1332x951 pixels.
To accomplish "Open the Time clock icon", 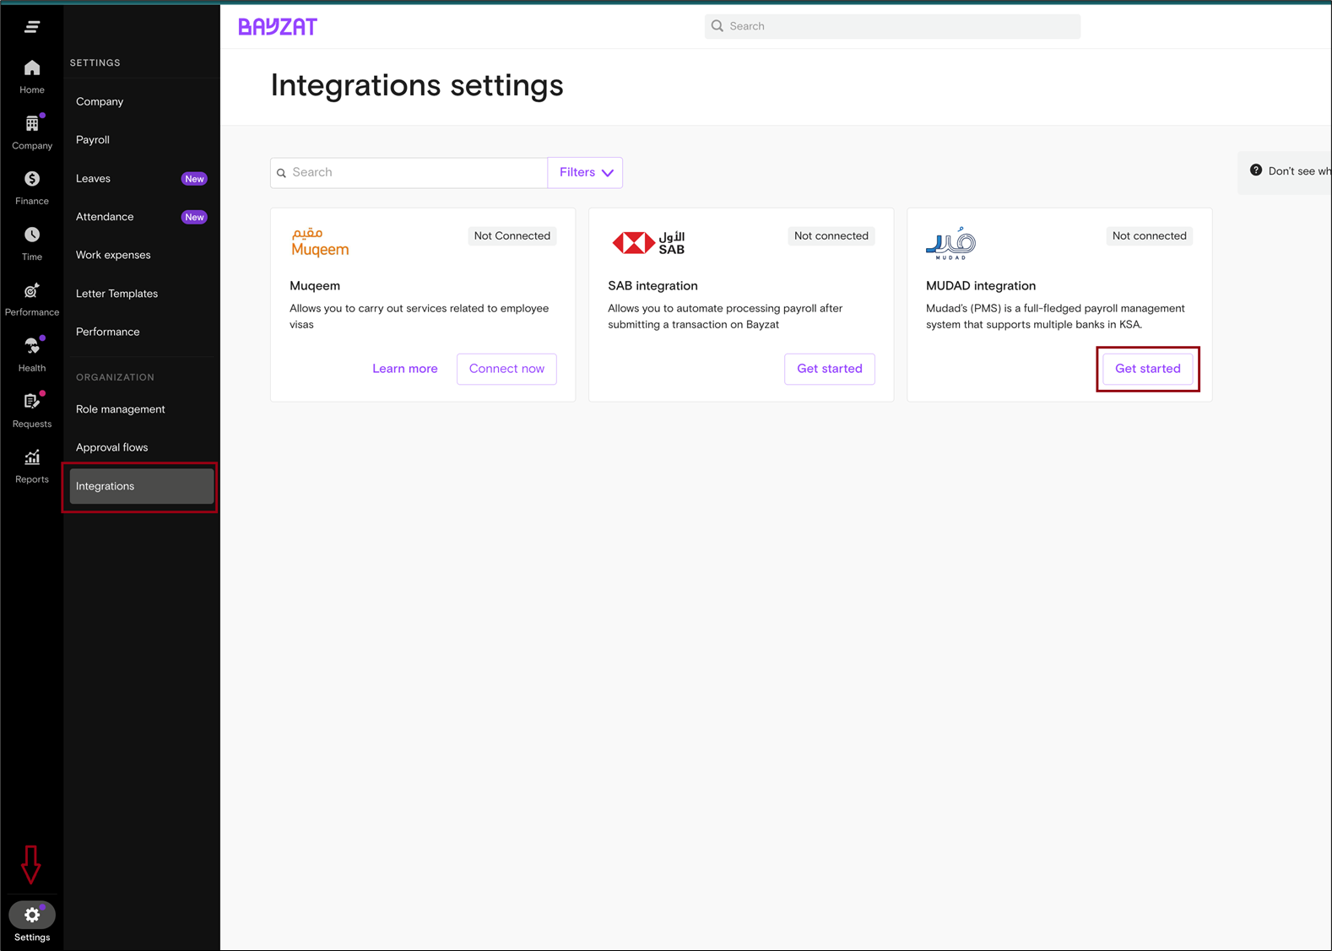I will coord(32,235).
